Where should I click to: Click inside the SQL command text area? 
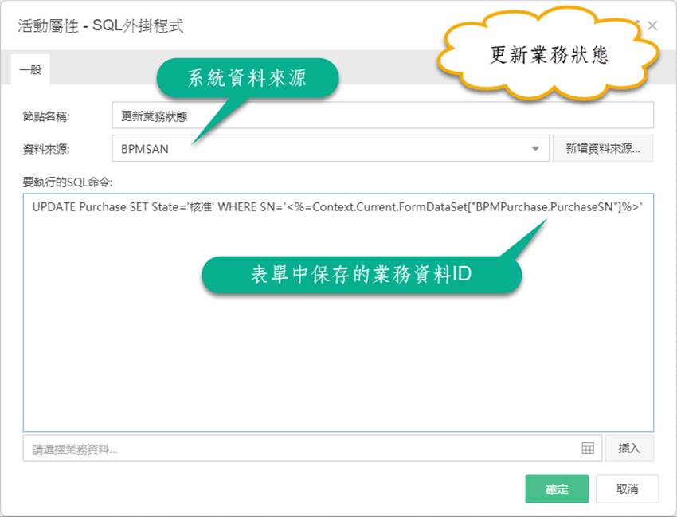point(338,312)
